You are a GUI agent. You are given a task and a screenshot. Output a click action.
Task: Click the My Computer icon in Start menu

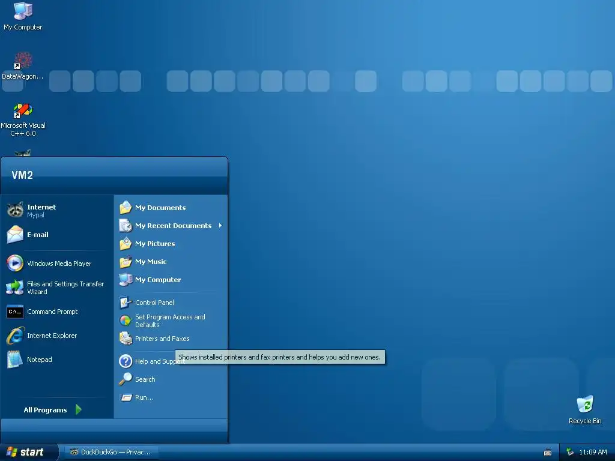point(126,280)
